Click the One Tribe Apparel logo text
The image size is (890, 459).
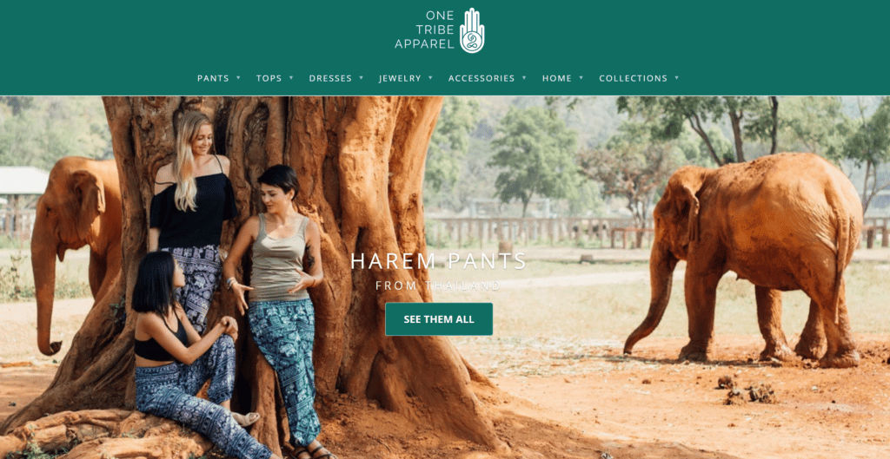(424, 30)
